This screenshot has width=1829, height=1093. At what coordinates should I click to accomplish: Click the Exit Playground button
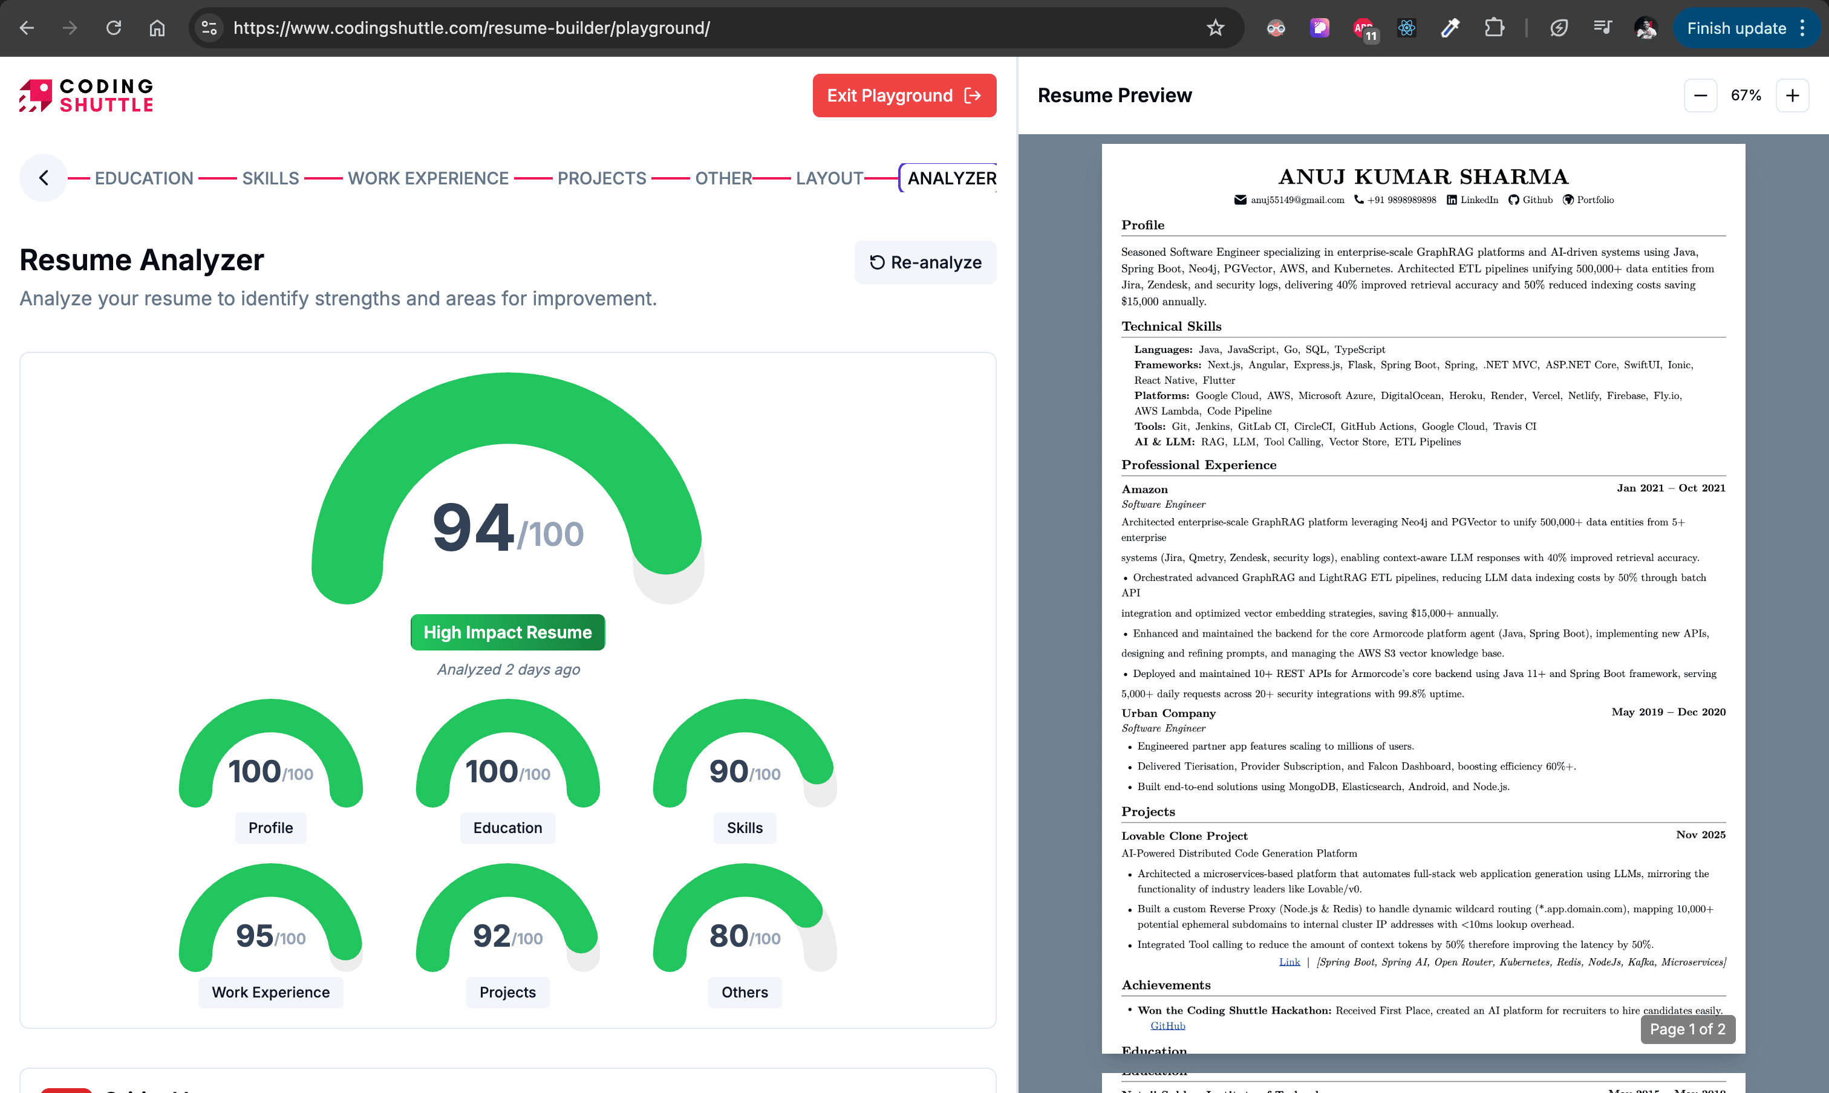click(x=904, y=96)
